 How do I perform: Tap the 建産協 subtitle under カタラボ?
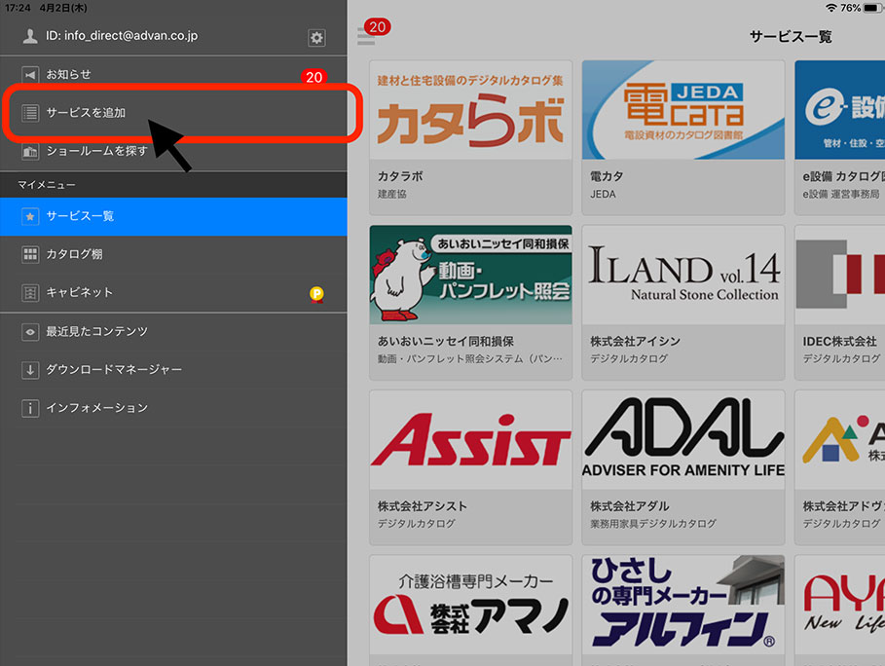(391, 194)
